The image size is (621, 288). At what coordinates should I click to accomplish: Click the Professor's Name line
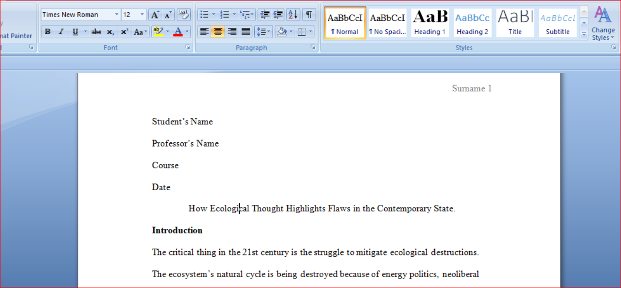pyautogui.click(x=185, y=143)
